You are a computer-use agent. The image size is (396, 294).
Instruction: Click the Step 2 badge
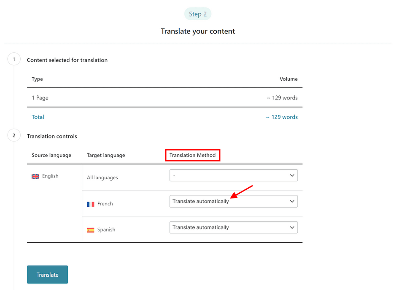(198, 14)
